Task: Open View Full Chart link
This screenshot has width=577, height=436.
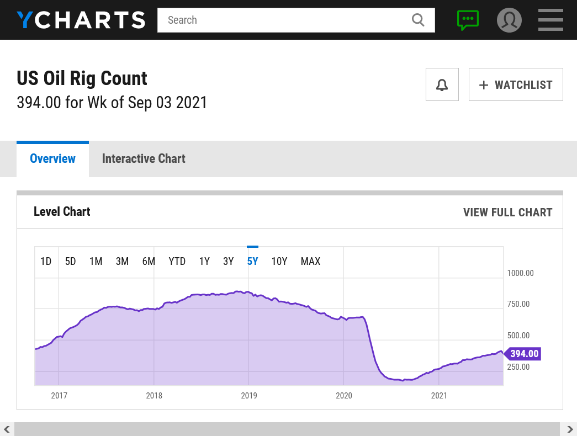Action: [507, 212]
